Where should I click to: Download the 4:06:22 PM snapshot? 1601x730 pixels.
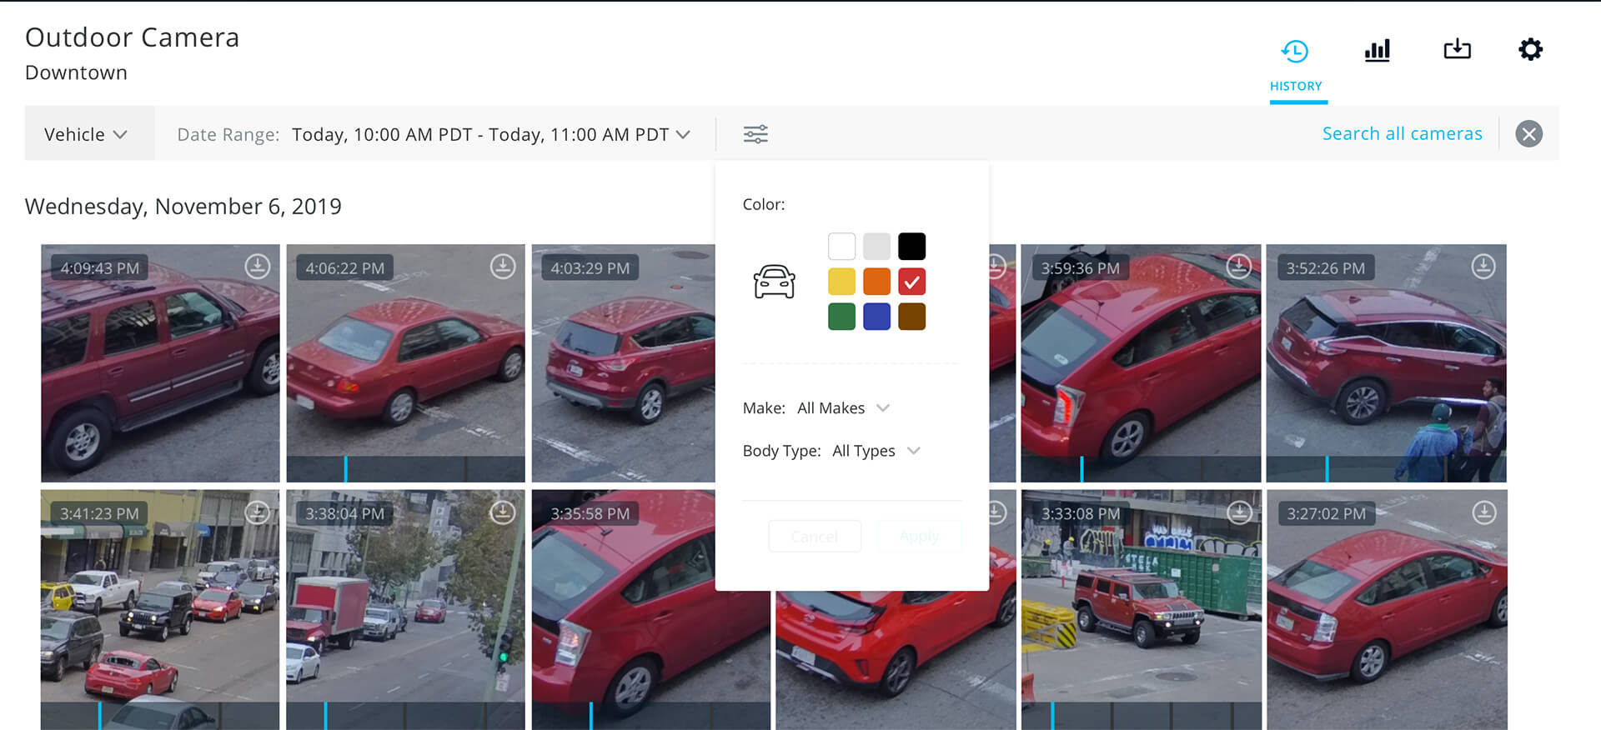point(503,267)
